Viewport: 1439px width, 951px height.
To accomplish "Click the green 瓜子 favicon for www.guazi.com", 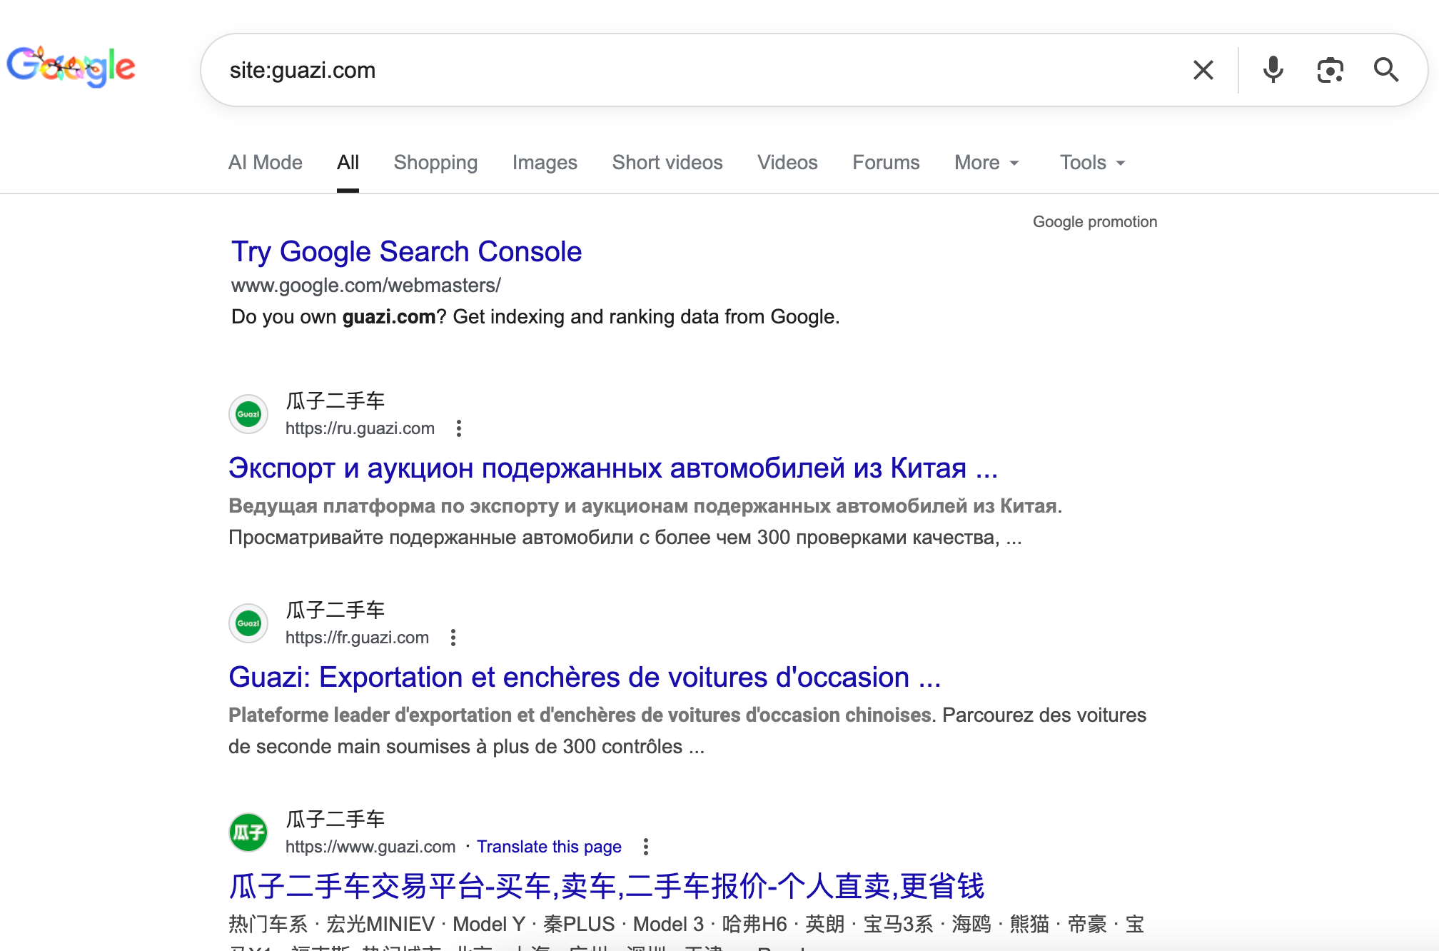I will tap(247, 832).
